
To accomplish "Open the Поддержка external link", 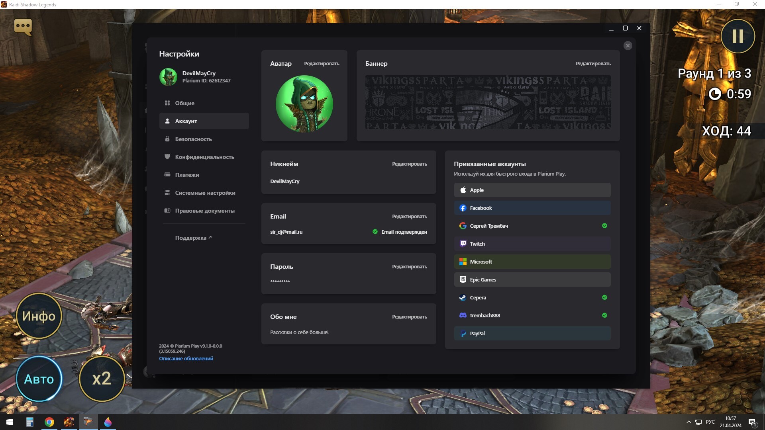I will 193,238.
